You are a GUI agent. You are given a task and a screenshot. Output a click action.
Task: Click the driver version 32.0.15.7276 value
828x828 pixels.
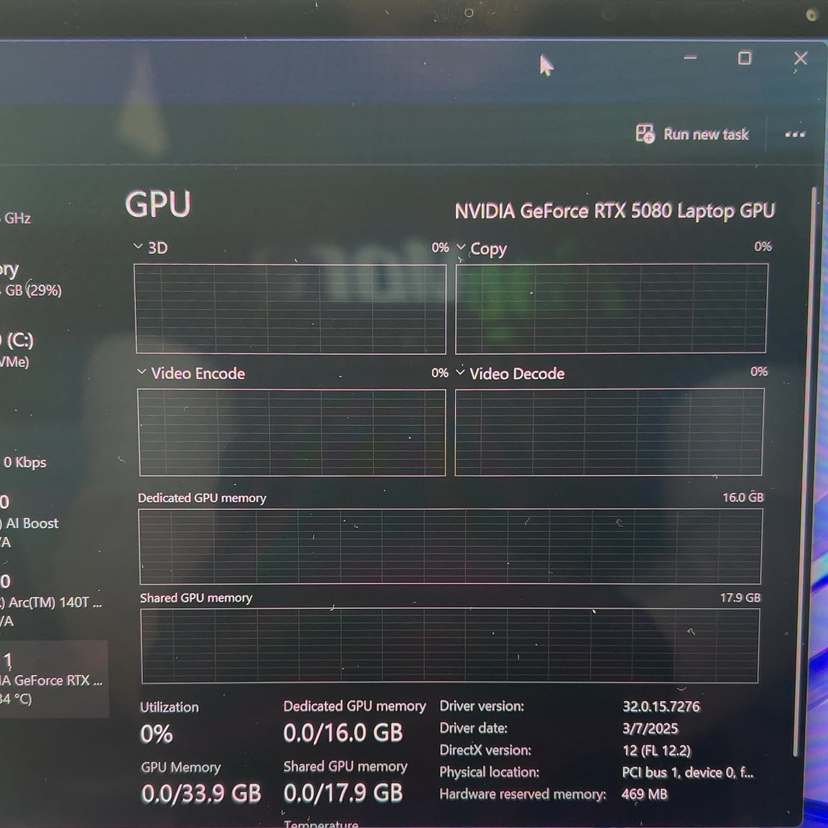click(661, 707)
